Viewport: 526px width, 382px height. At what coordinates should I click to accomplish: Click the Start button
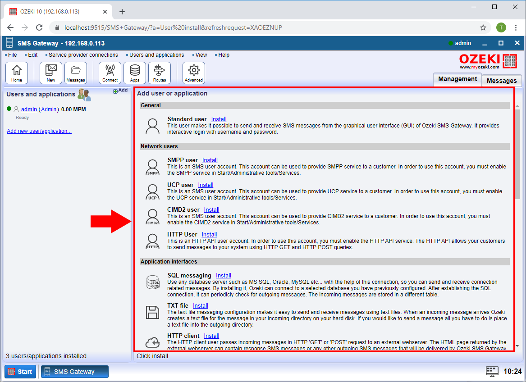(20, 372)
